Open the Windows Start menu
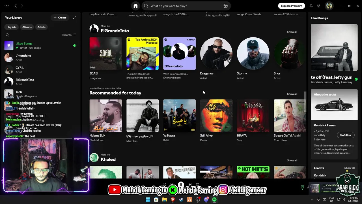The height and width of the screenshot is (204, 362). click(x=148, y=200)
